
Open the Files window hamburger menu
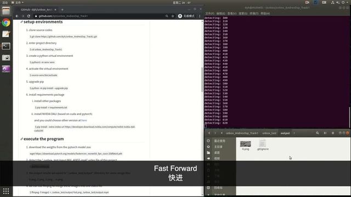333,133
